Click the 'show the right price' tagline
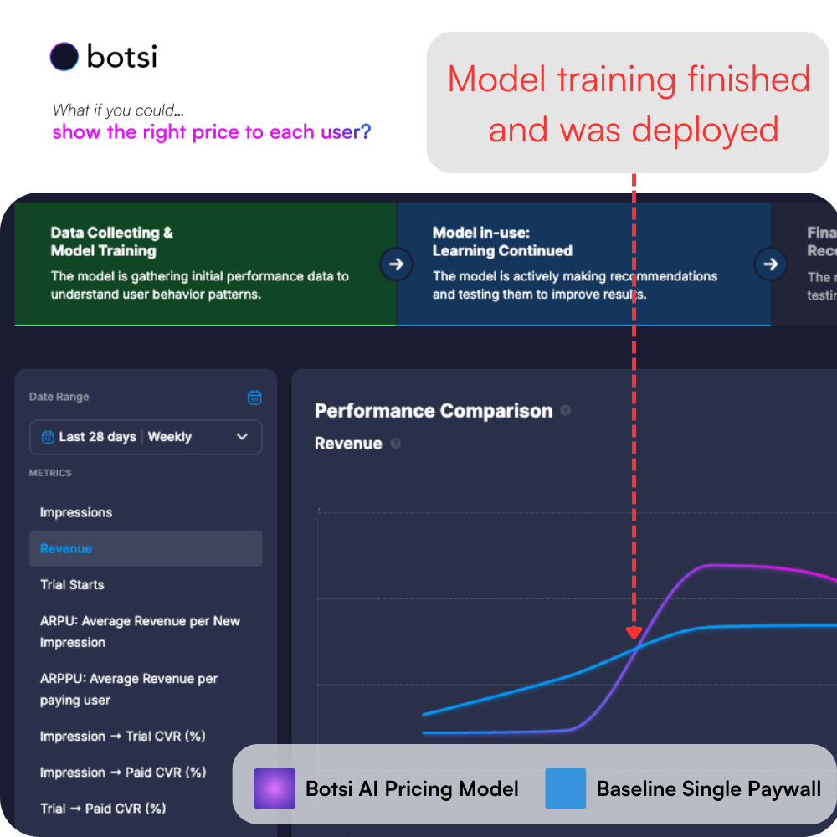837x837 pixels. tap(212, 132)
